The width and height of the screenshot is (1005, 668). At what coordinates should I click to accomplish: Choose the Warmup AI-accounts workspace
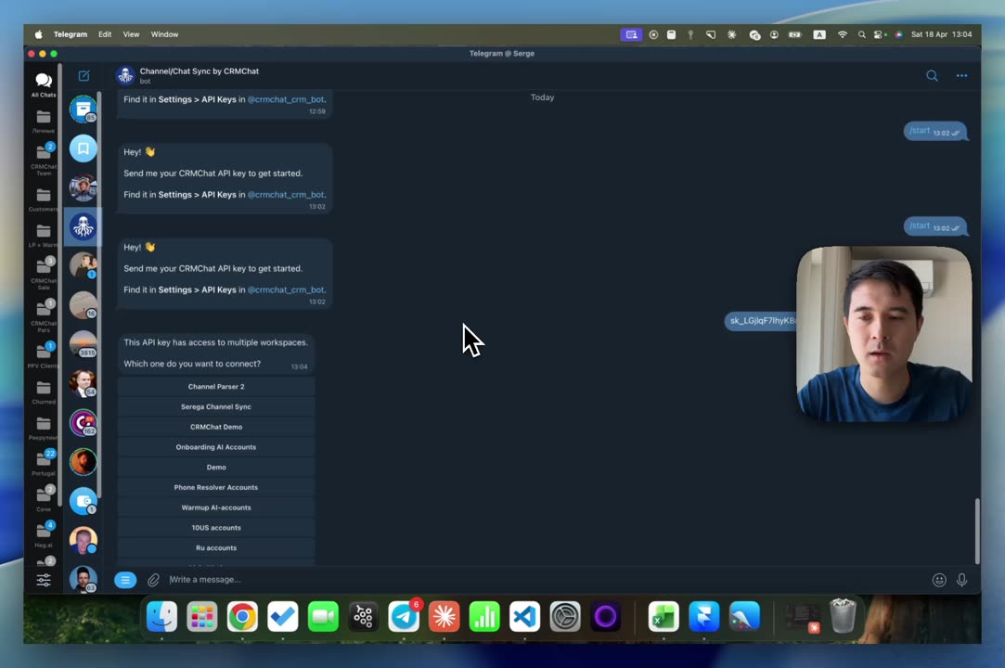216,507
